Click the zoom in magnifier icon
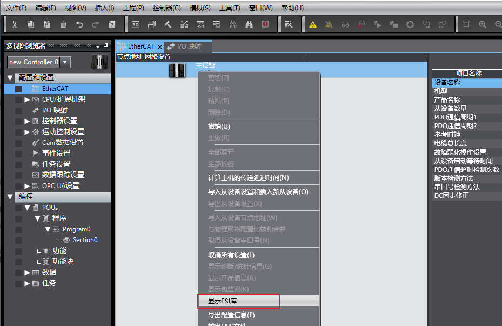This screenshot has height=326, width=502. (x=483, y=24)
